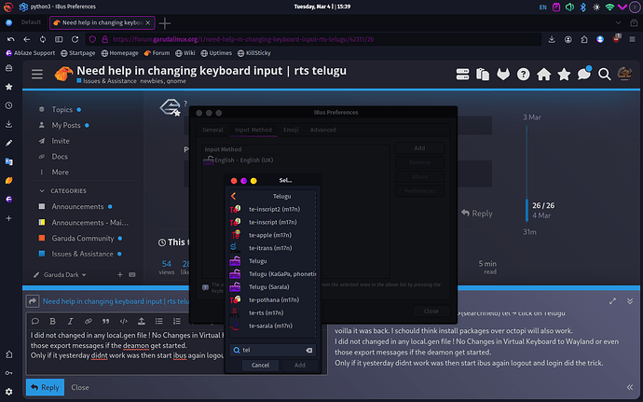Select Telugu (KaGaPa, phonetic) layout

click(272, 274)
